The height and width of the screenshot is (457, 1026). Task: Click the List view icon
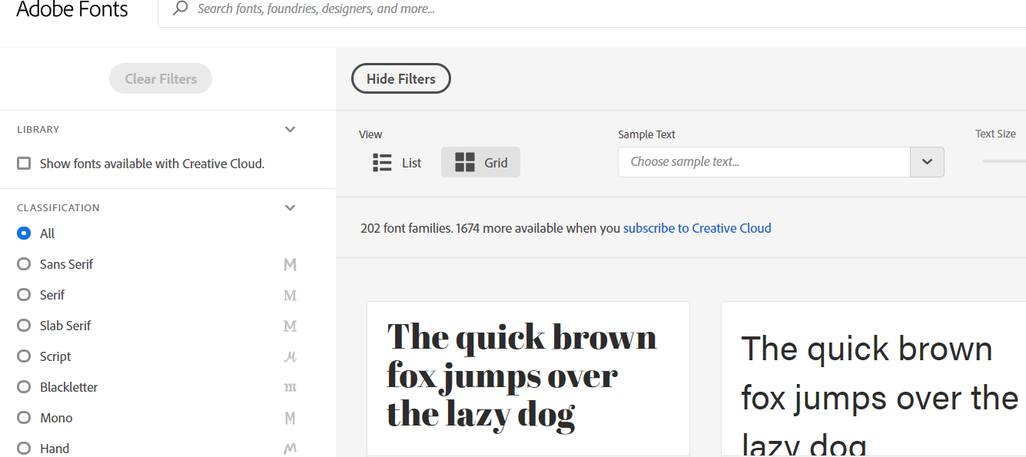[x=382, y=163]
